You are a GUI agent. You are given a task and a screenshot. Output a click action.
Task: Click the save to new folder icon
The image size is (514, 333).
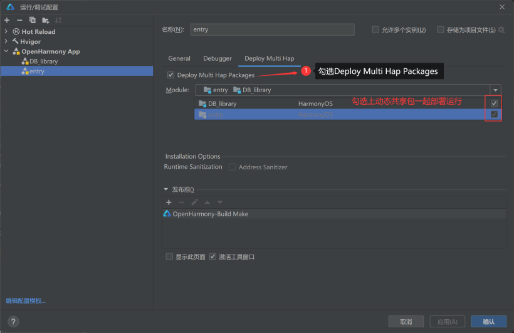[45, 20]
